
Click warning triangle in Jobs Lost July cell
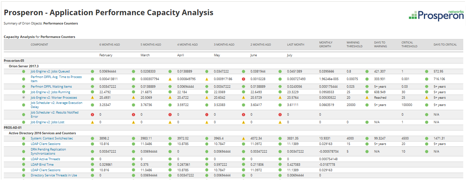(280, 122)
